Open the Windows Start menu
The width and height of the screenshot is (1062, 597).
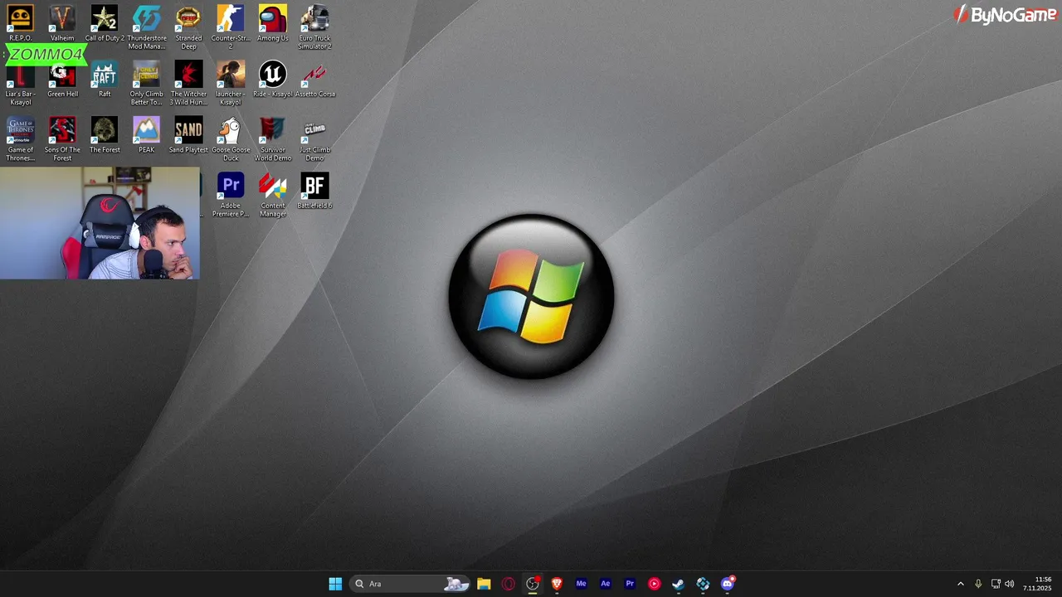pos(335,584)
